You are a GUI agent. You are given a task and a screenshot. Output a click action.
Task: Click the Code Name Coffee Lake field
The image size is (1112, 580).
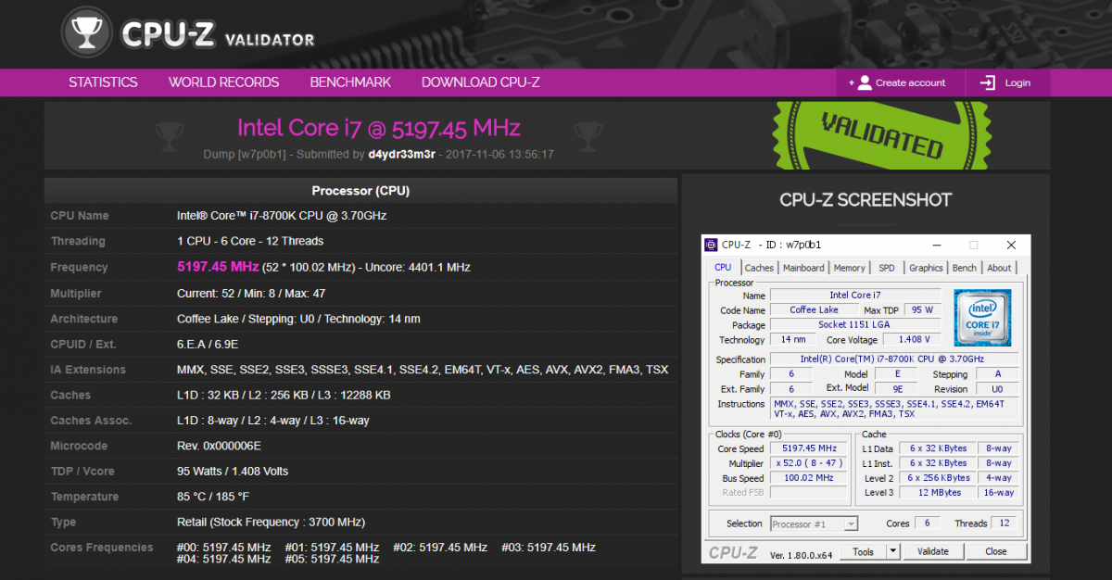[x=815, y=310]
